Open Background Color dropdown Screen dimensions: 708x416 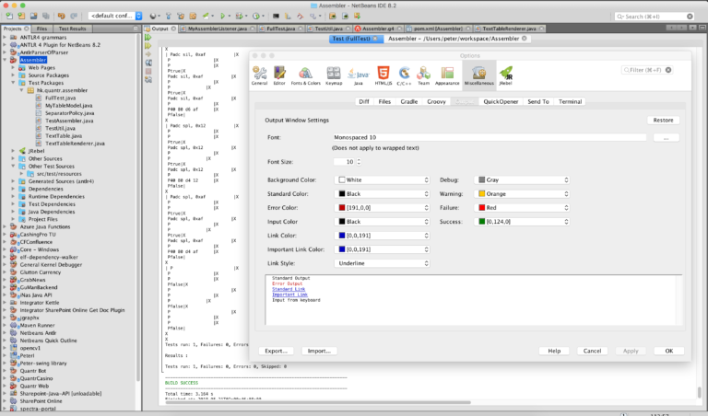click(x=382, y=179)
